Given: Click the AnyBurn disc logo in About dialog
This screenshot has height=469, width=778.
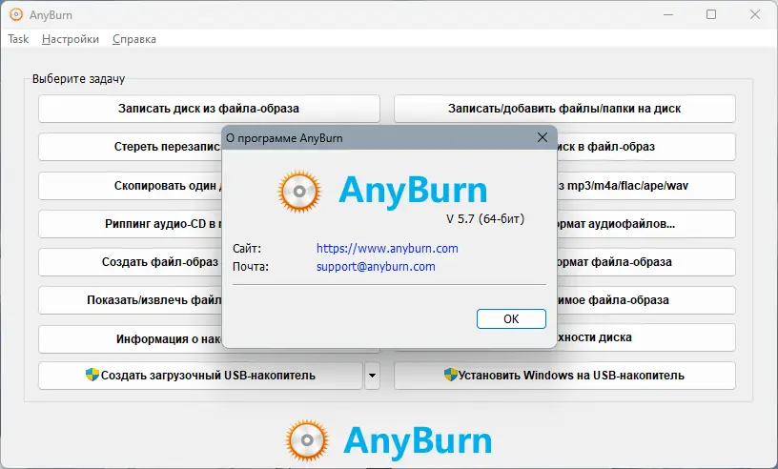Looking at the screenshot, I should (x=299, y=192).
